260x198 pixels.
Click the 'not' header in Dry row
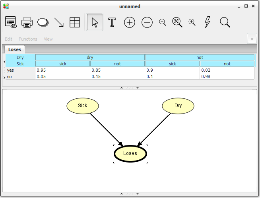pyautogui.click(x=200, y=57)
